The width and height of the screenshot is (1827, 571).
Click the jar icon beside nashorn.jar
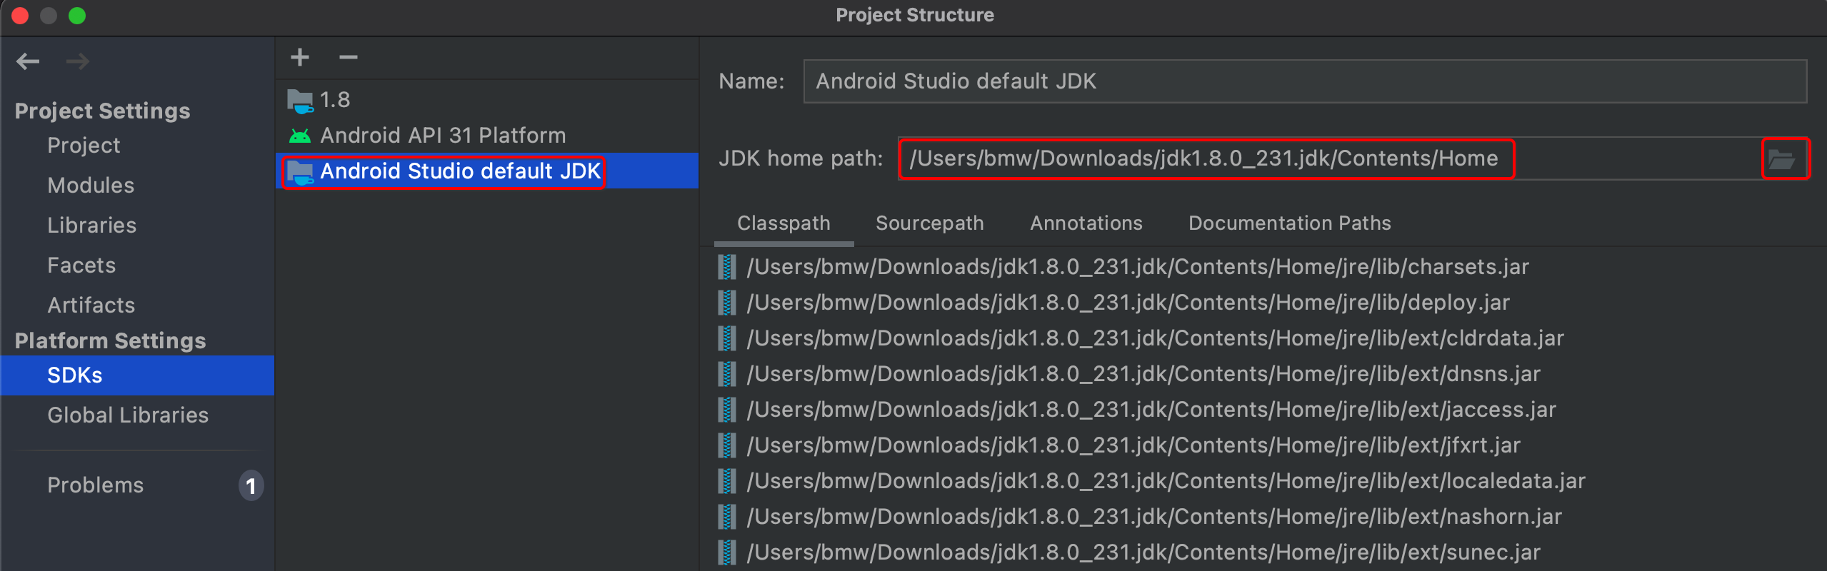726,517
